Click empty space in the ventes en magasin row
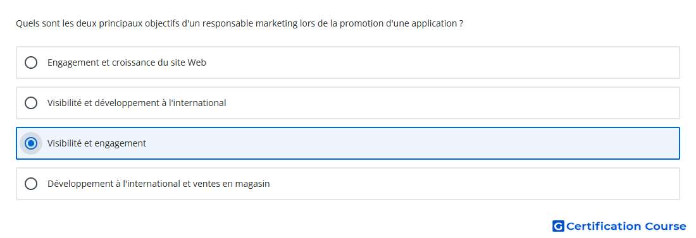The width and height of the screenshot is (696, 238). [475, 184]
